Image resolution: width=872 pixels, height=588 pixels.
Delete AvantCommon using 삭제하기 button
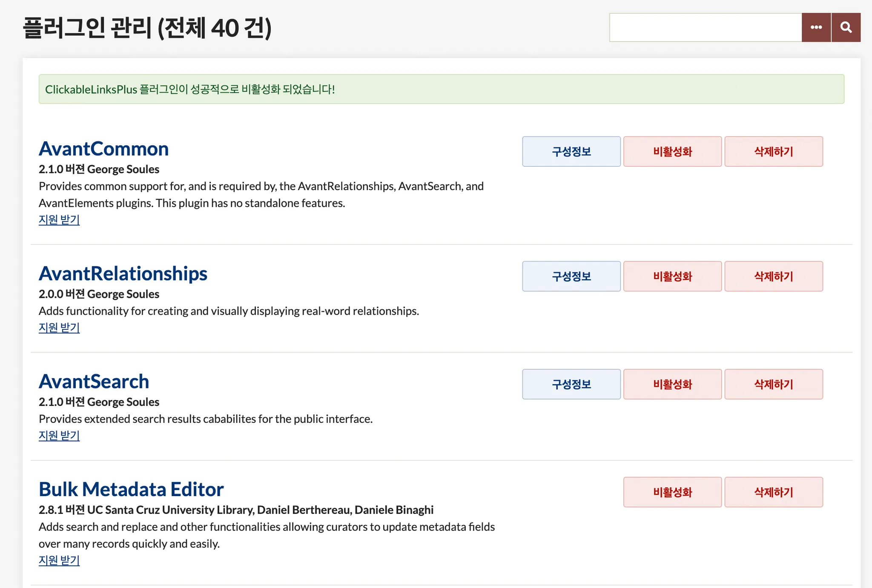click(773, 151)
